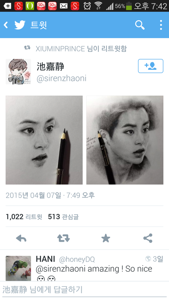The image size is (169, 301).
Task: View the 1,022 리트윗 list
Action: point(24,217)
